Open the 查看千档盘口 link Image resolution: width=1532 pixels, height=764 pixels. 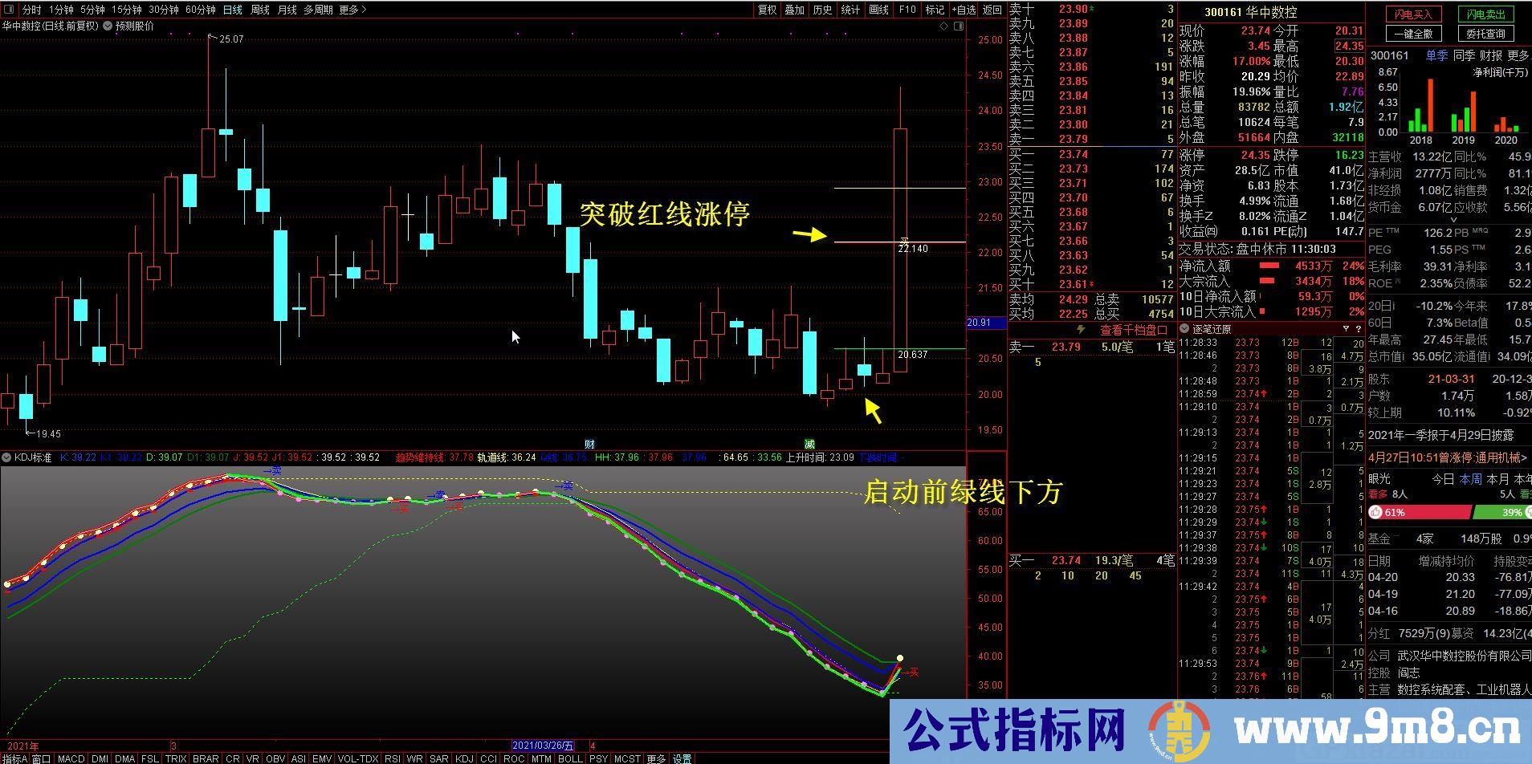click(x=1133, y=329)
